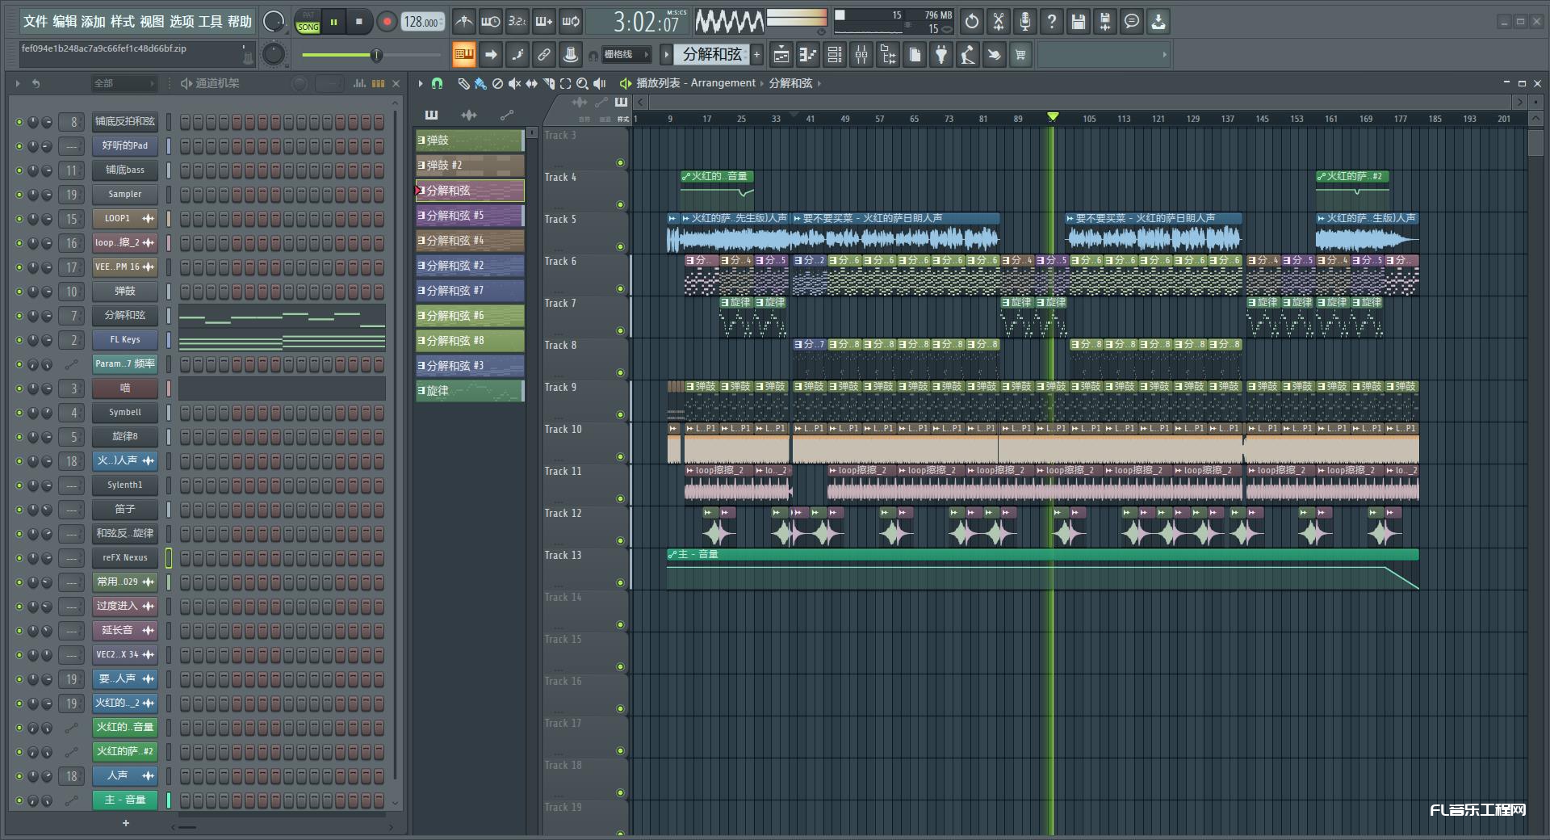Expand arrow after Arrangement in playlist title

click(x=762, y=83)
